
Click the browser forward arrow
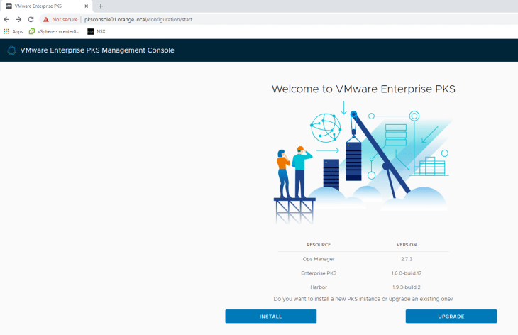click(18, 19)
